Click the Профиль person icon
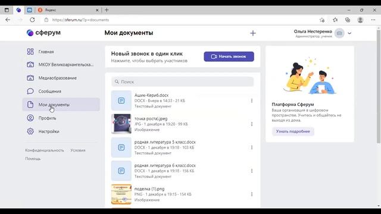The height and width of the screenshot is (214, 381). (30, 118)
